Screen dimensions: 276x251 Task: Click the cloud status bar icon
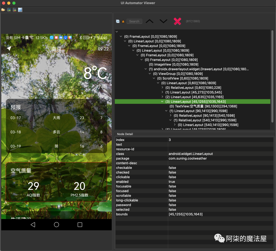61,38
